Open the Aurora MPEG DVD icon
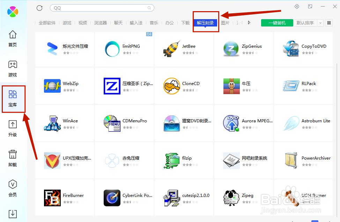Viewport: 340px width, 222px height. click(231, 123)
